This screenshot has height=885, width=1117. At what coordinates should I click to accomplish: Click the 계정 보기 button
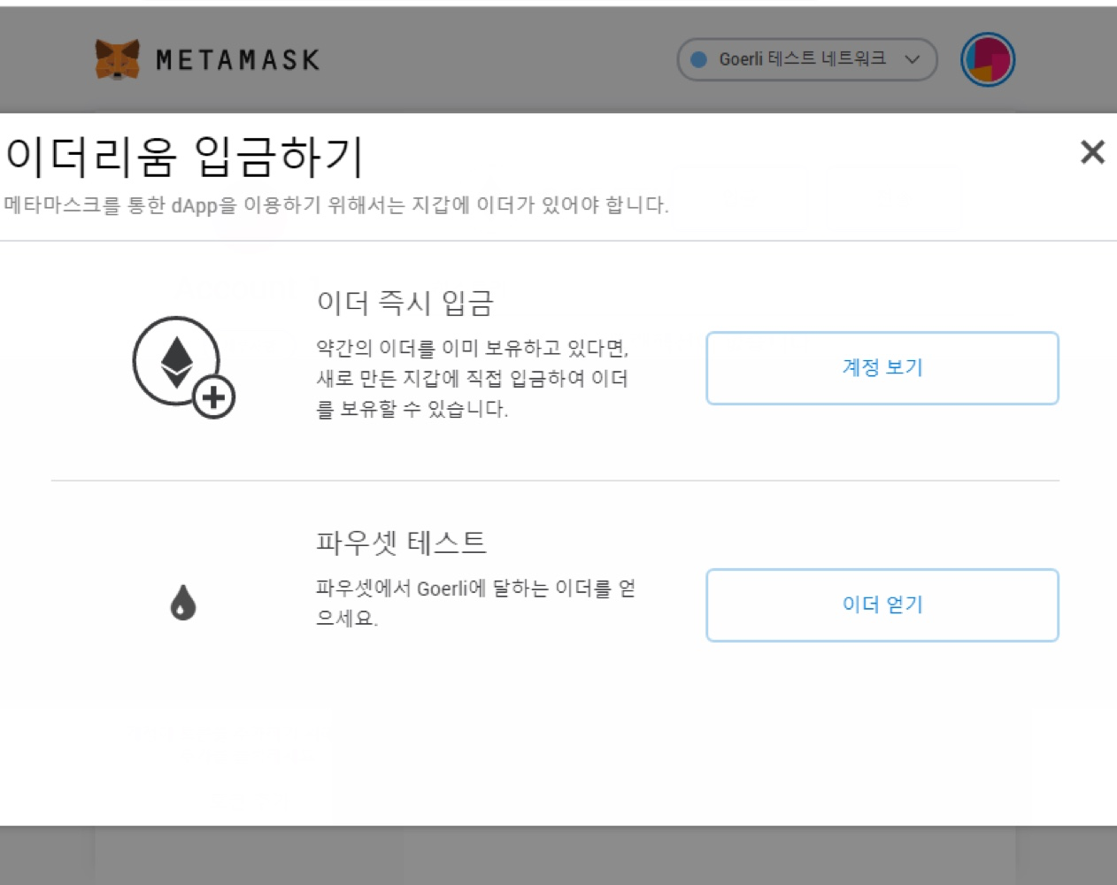(882, 368)
